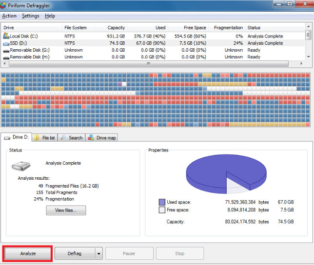Screen dimensions: 314x265
Task: Click the Removable Disk (G:) drive icon
Action: (6, 51)
